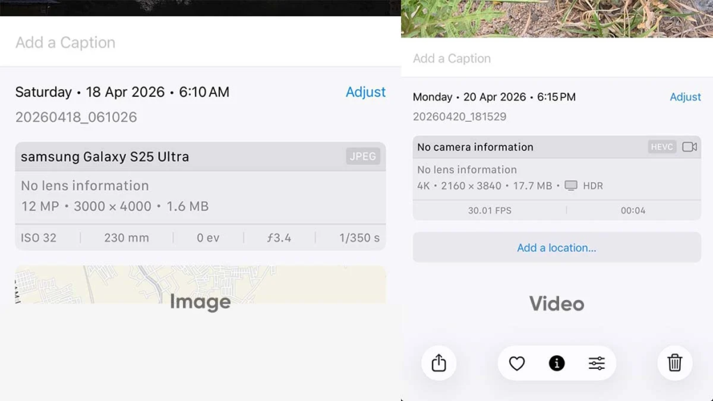Viewport: 713px width, 401px height.
Task: Select filename 20260418_061026
Action: 77,117
